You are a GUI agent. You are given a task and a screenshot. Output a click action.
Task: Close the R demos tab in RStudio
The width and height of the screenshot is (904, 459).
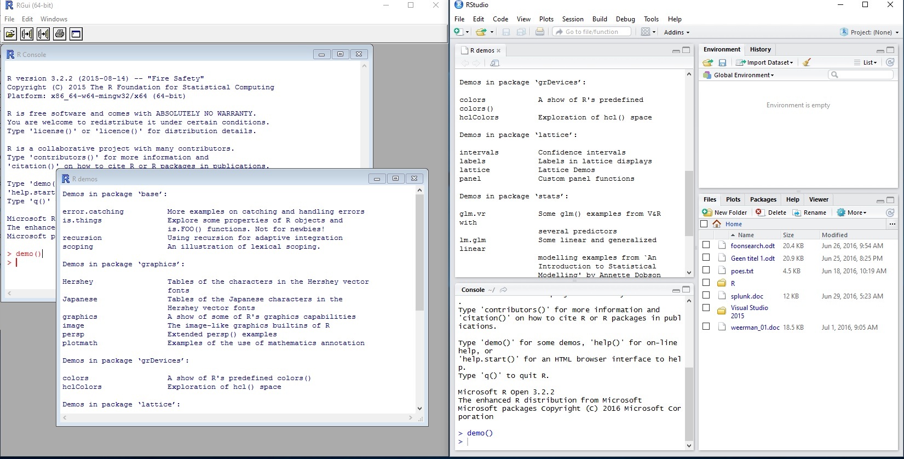(499, 50)
